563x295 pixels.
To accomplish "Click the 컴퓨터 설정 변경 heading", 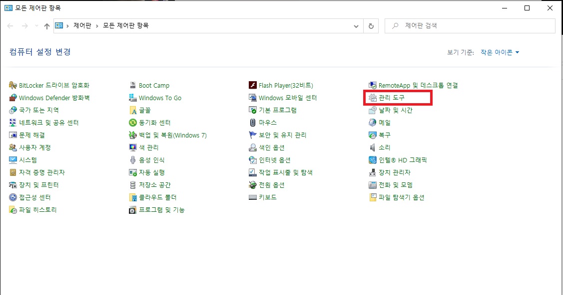I will point(40,52).
